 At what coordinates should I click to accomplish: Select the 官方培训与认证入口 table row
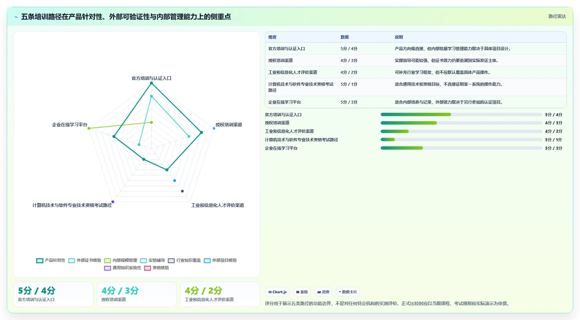pyautogui.click(x=416, y=49)
